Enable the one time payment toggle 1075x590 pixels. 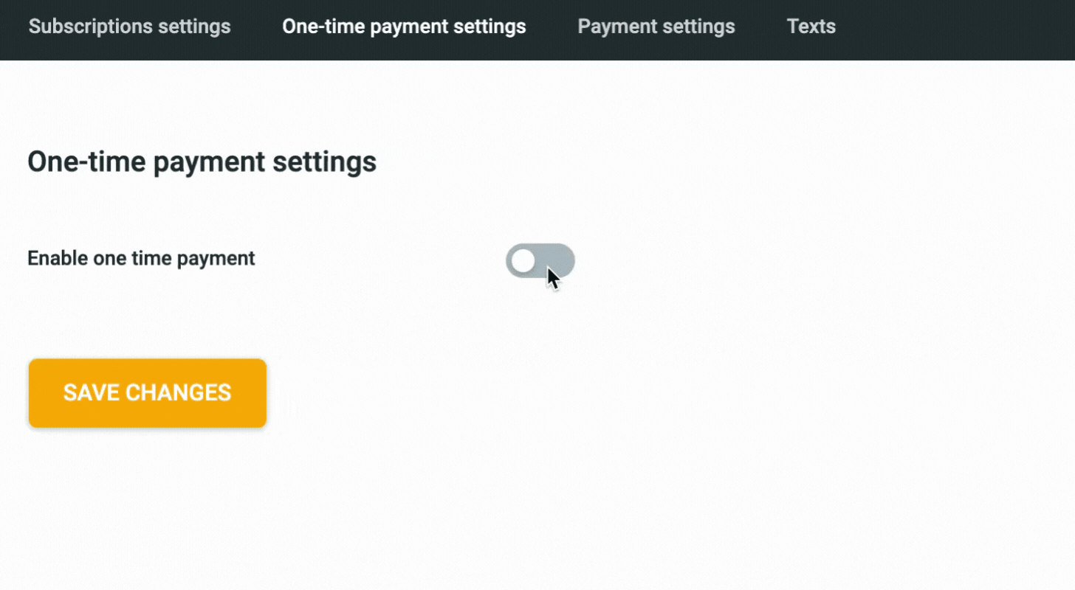coord(540,261)
